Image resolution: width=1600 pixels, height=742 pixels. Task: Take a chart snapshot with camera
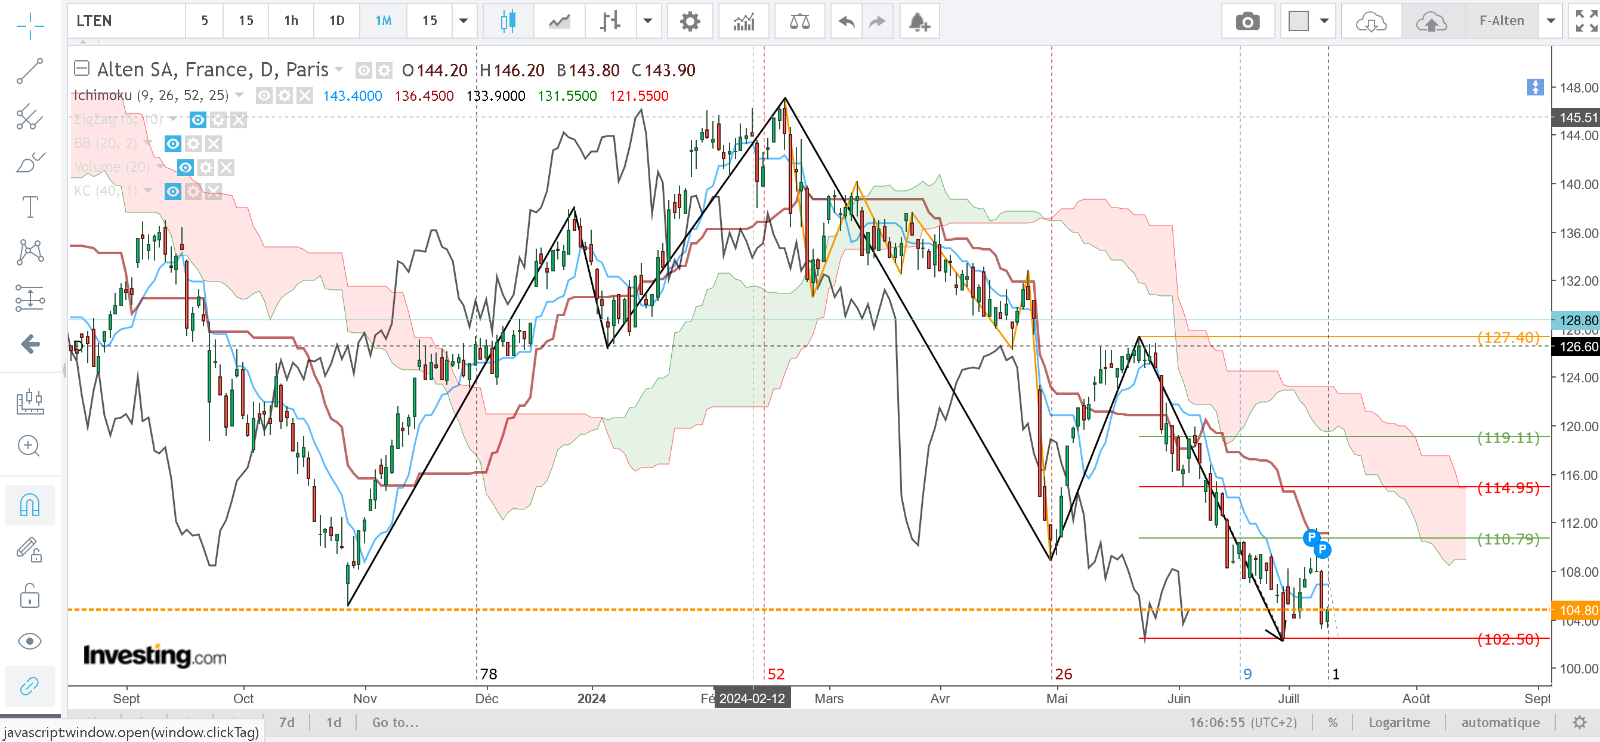tap(1247, 21)
